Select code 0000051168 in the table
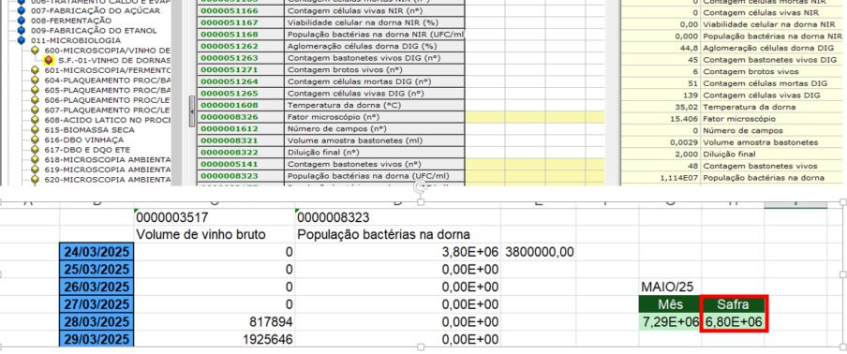This screenshot has height=354, width=847. tap(241, 35)
